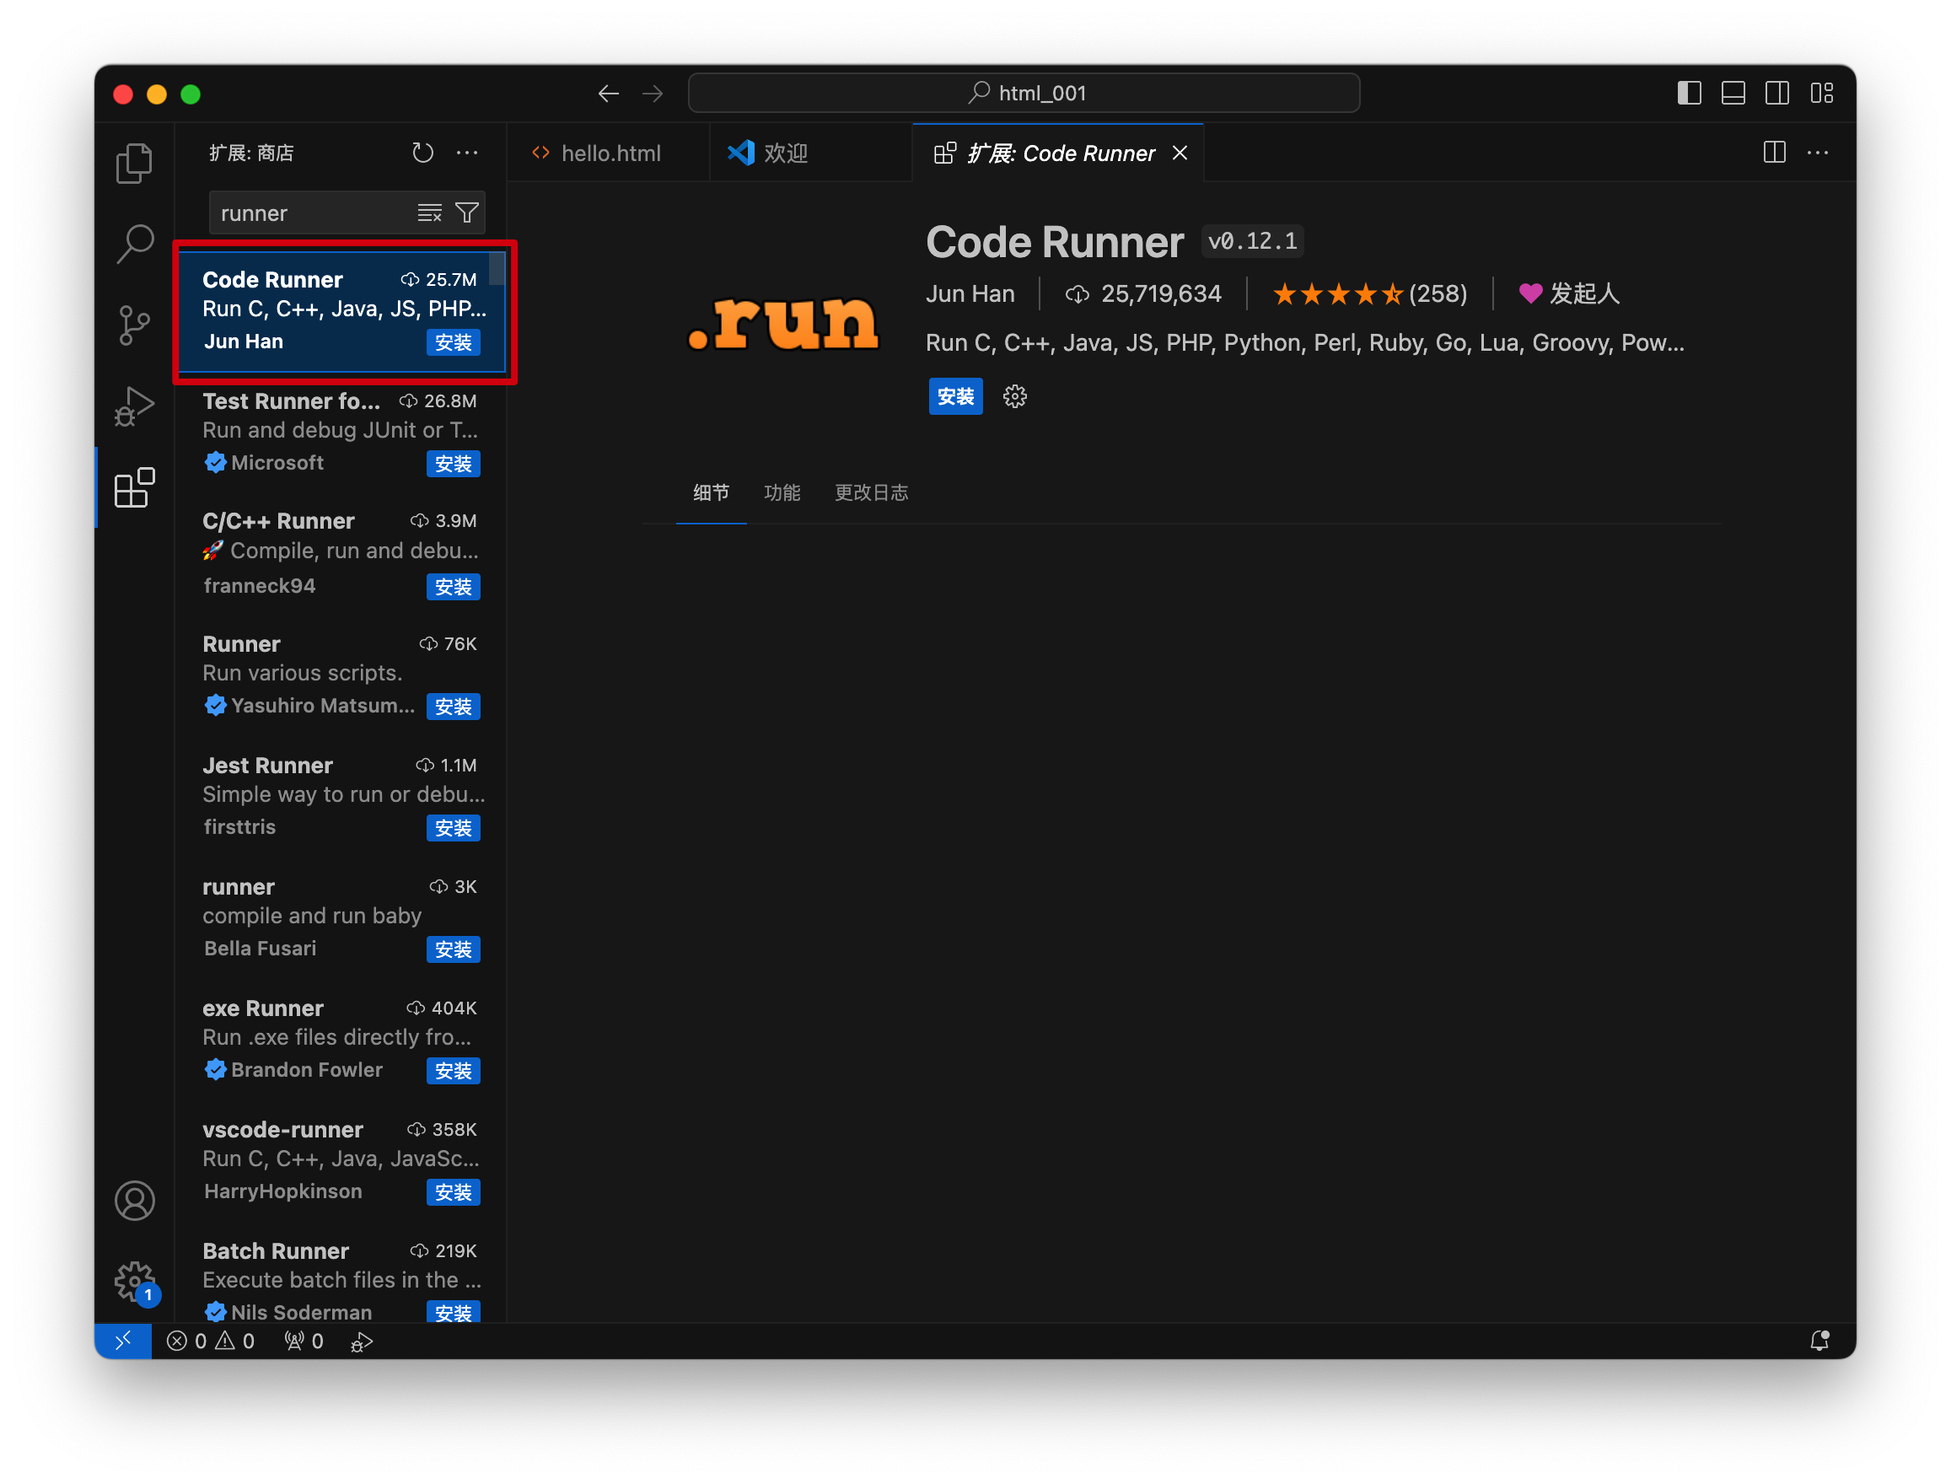Screen dimensions: 1951x1484
Task: Open the Manage gear in activity bar
Action: [x=134, y=1281]
